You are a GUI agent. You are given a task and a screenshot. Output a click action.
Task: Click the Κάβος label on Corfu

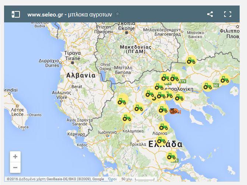pos(82,145)
